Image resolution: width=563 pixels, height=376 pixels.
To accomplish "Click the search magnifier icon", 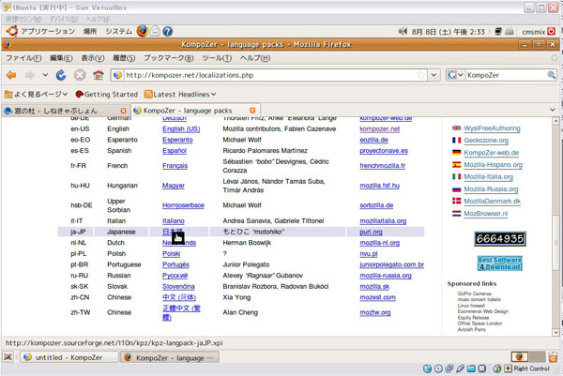I will (x=551, y=75).
